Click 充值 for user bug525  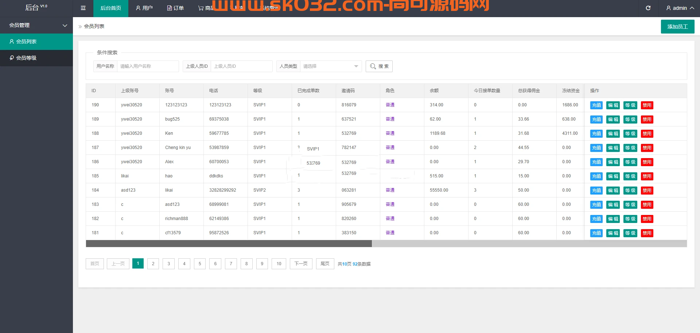tap(596, 120)
